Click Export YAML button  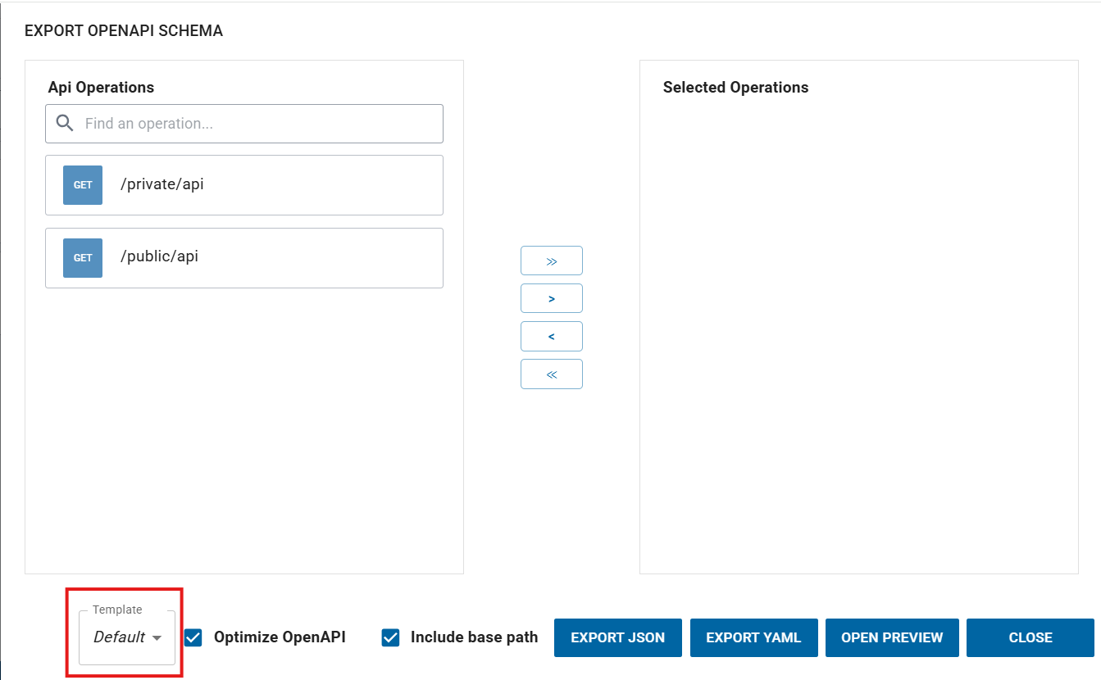tap(754, 637)
